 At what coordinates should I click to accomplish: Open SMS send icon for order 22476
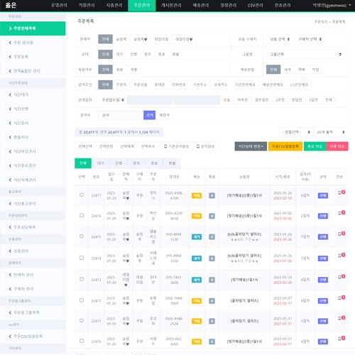point(342,213)
